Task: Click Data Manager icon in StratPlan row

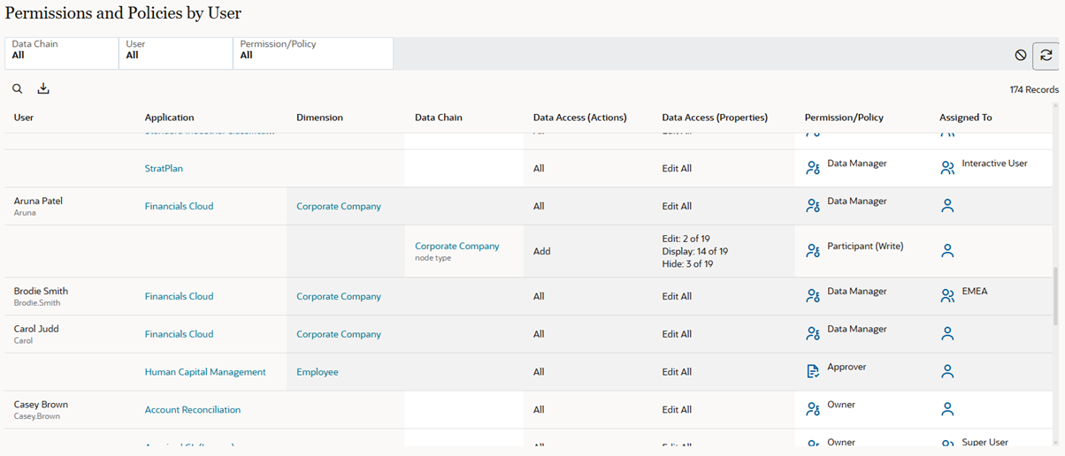Action: point(813,168)
